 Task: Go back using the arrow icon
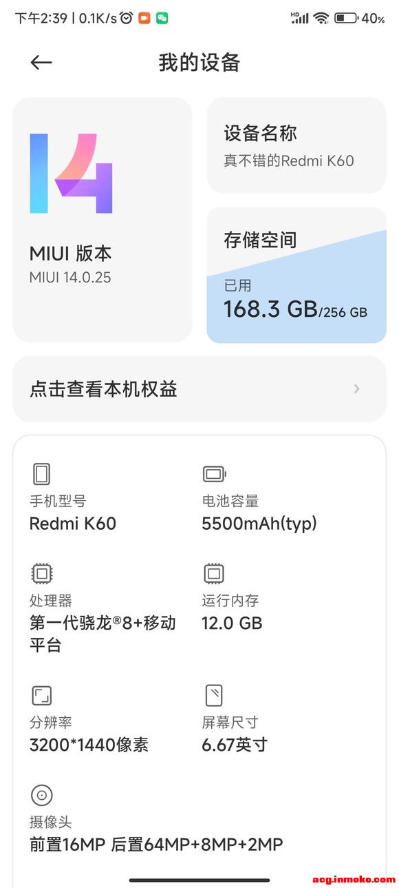point(41,63)
